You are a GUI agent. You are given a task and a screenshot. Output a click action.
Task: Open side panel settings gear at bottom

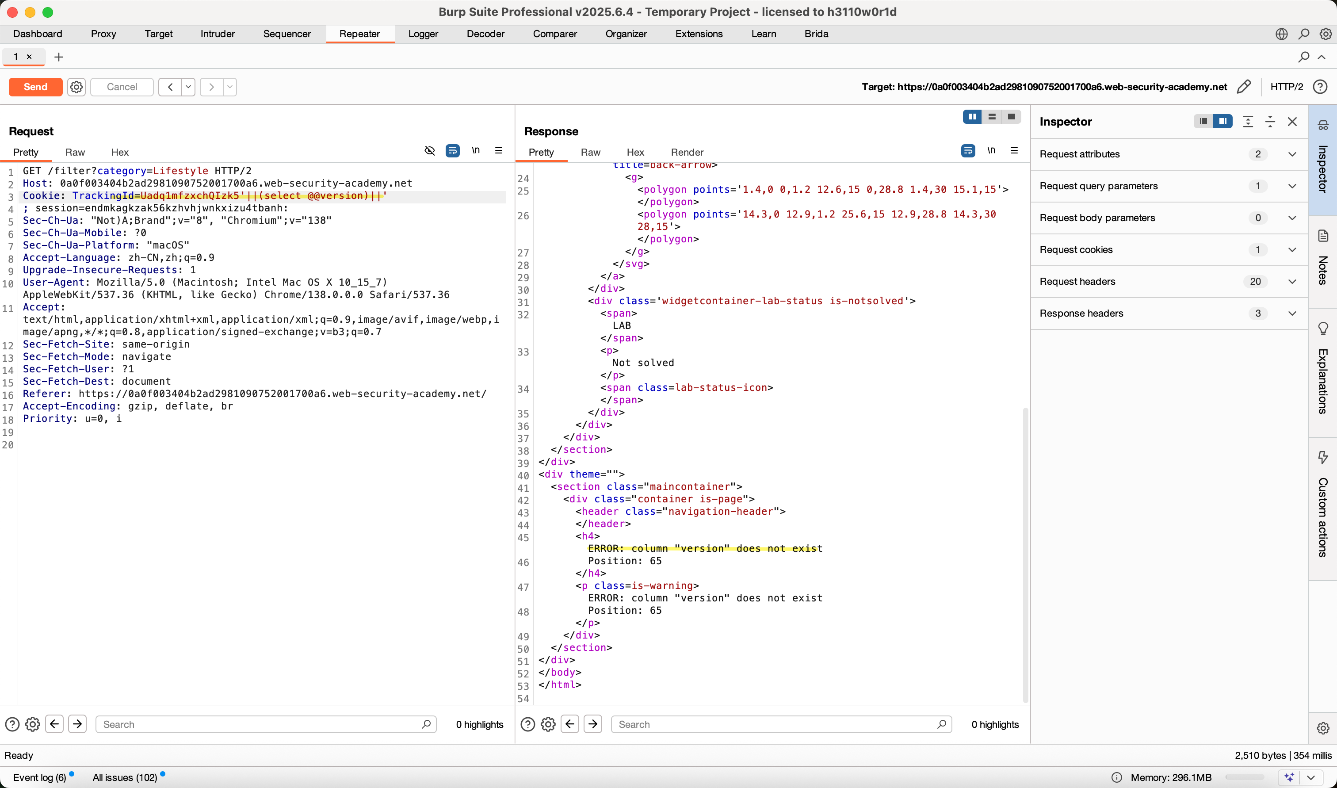1323,728
